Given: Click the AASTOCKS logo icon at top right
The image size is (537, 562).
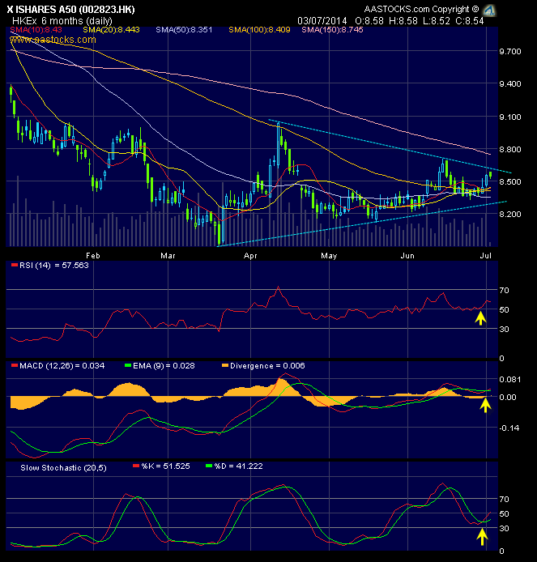Looking at the screenshot, I should click(x=489, y=10).
